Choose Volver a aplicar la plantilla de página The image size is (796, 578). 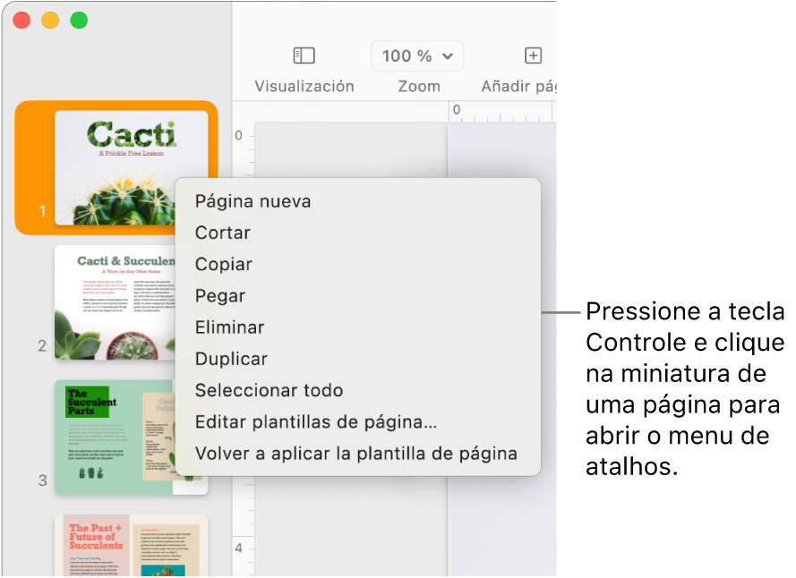click(x=356, y=453)
